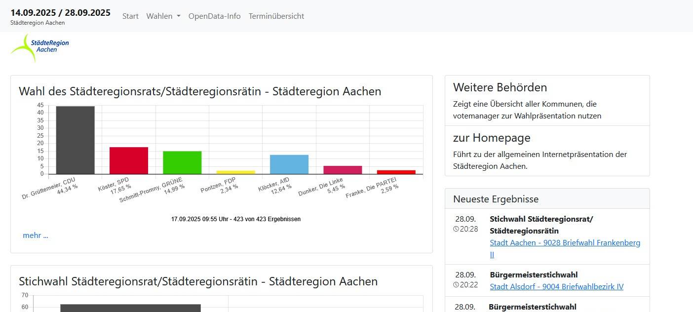Viewport: 693px width, 312px height.
Task: Open 'Stadt Aachen - 9028 Briefwahl Frankenberg II'
Action: click(565, 242)
